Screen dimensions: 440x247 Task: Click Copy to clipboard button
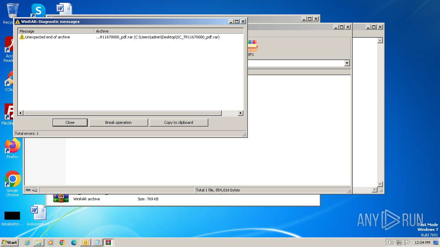[x=179, y=122]
